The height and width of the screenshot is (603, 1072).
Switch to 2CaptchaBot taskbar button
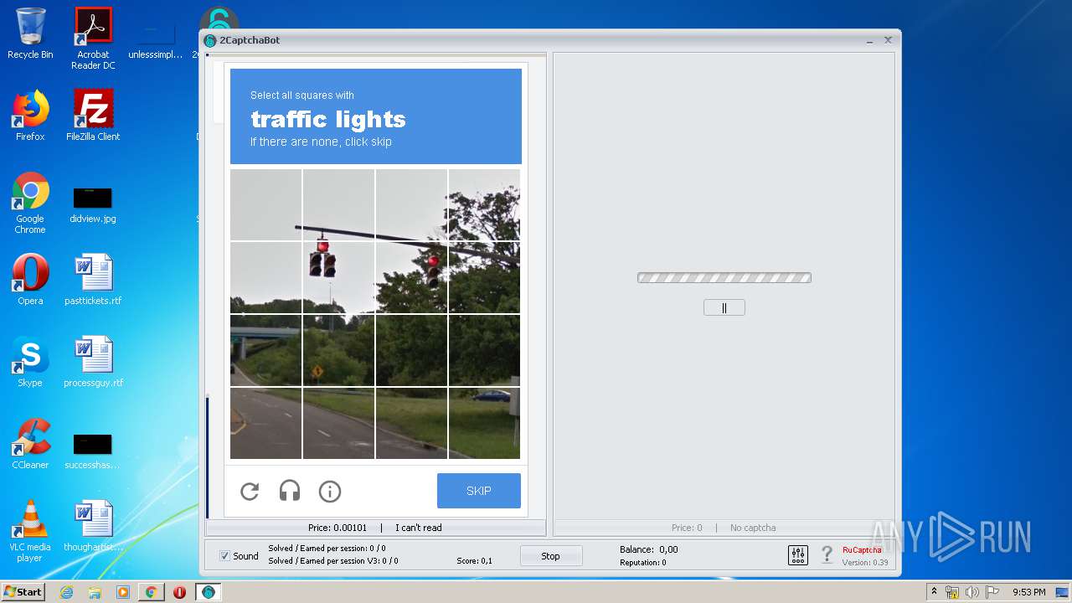209,592
